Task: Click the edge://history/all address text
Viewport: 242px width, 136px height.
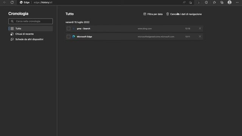Action: pyautogui.click(x=43, y=3)
